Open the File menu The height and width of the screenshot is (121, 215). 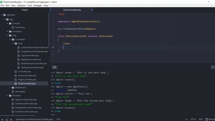pos(2,5)
